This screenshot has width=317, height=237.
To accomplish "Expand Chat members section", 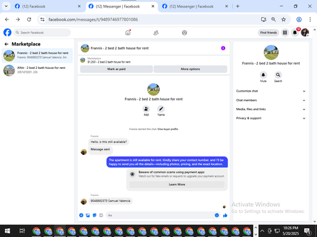I will tap(271, 100).
